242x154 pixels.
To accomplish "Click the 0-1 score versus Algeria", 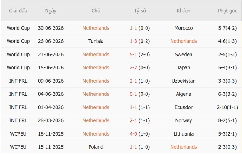I will 133,94.
